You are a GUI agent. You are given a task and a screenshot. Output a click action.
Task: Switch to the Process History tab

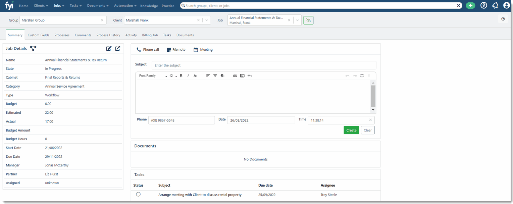click(x=108, y=35)
